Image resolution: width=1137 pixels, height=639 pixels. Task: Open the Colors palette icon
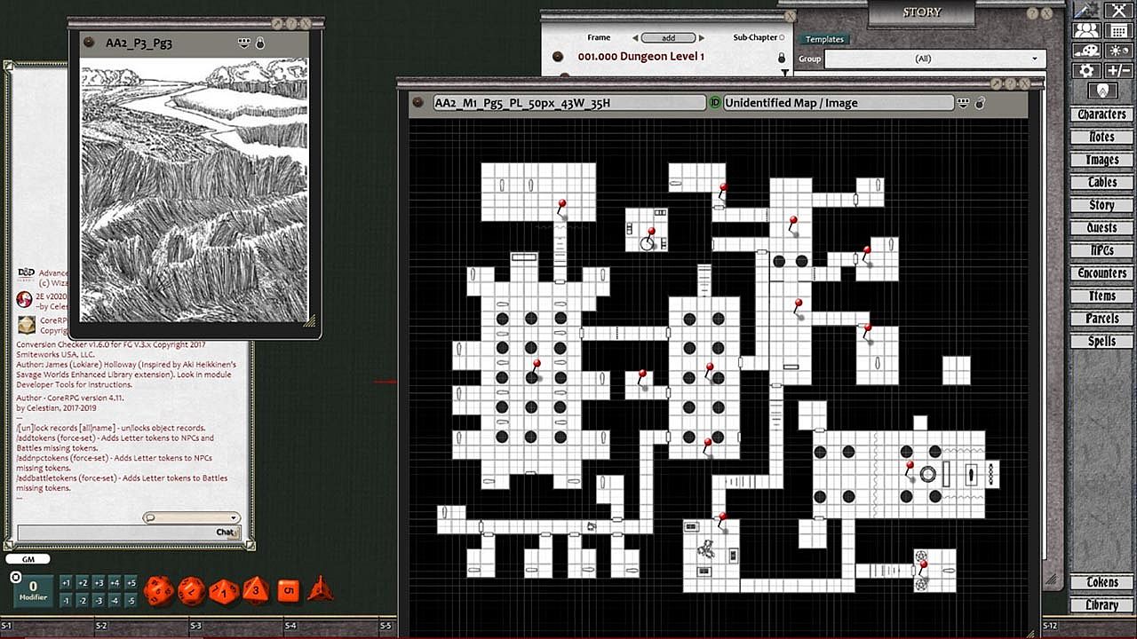[1087, 51]
